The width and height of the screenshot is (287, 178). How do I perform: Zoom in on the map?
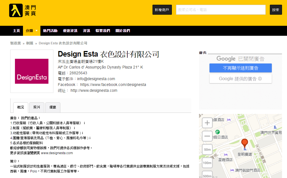tap(207, 123)
